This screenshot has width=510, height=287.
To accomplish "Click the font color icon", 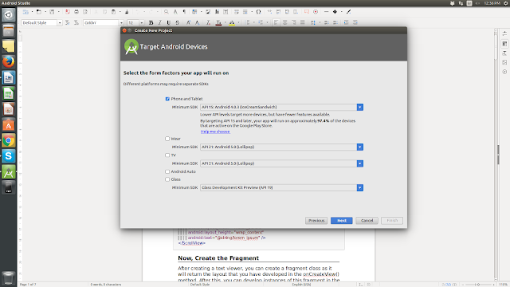I will pos(218,23).
